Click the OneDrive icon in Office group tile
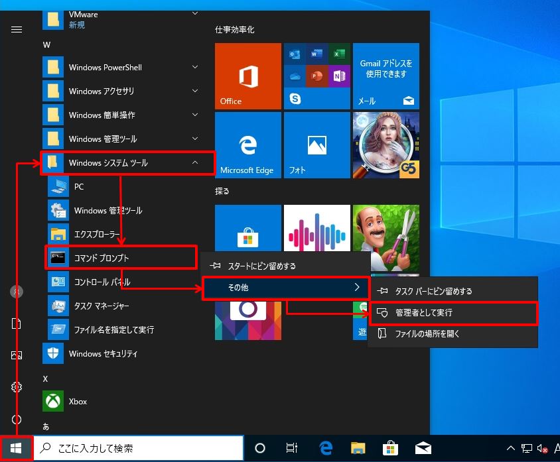 point(295,76)
